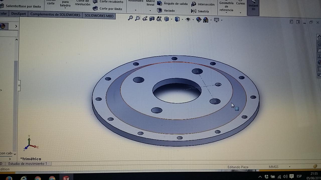321x180 pixels.
Task: Switch to the SOLIDWORKS MBD tab
Action: [x=99, y=15]
